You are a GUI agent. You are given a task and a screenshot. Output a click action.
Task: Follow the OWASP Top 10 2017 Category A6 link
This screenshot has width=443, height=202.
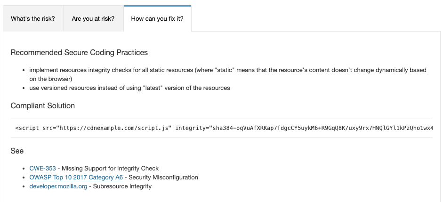tap(76, 178)
